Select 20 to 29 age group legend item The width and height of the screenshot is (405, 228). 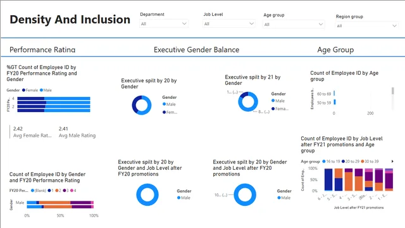(x=351, y=161)
